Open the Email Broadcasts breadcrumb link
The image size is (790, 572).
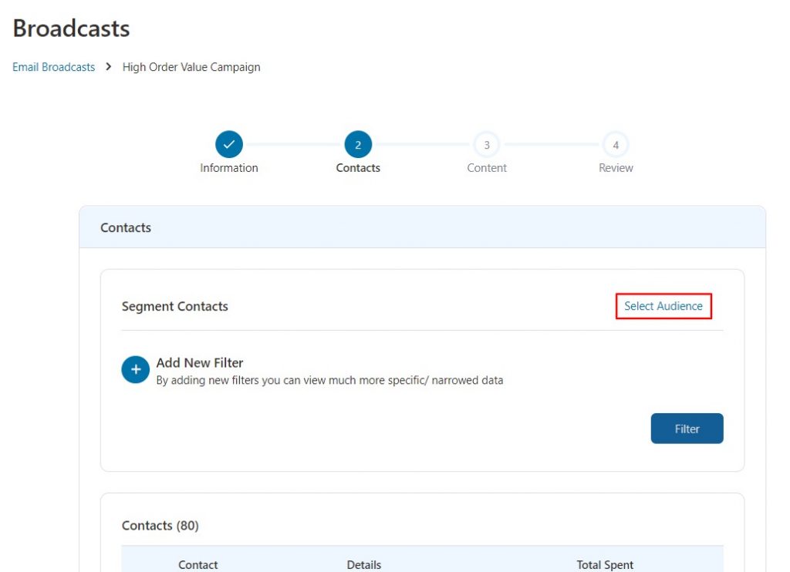(53, 67)
